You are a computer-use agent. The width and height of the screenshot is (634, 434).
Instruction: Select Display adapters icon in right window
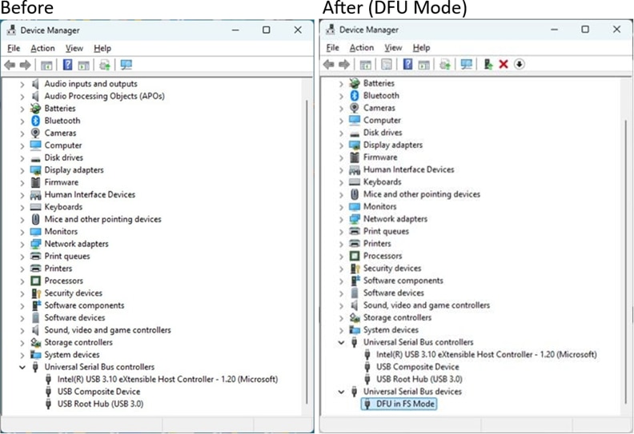pos(355,145)
